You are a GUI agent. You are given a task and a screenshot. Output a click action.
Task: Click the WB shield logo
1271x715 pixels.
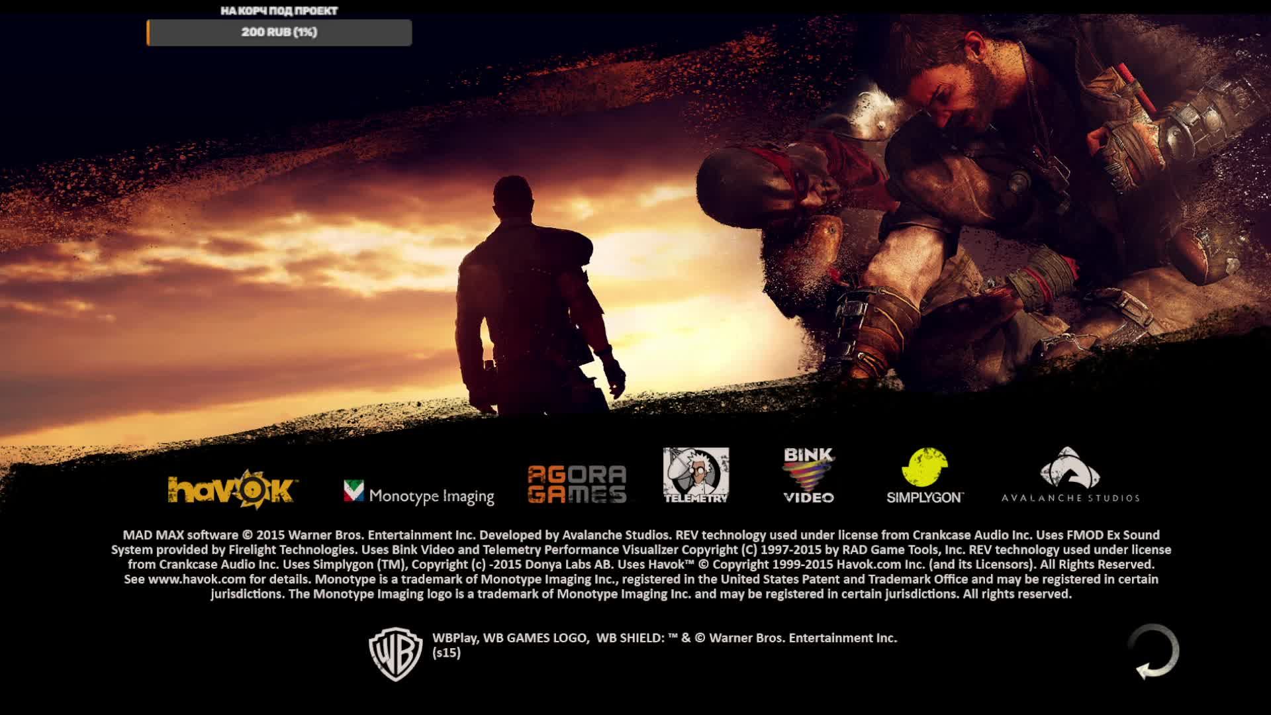[396, 653]
